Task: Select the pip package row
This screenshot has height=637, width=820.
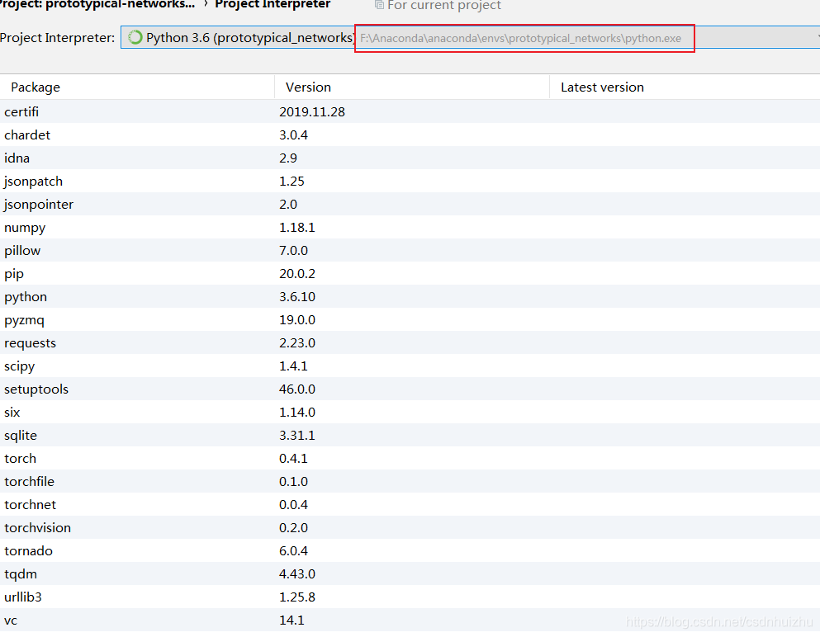Action: (410, 273)
